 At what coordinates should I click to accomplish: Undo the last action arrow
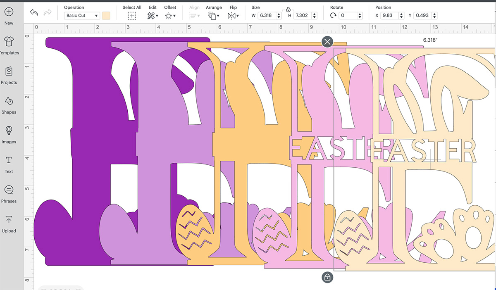tap(34, 12)
